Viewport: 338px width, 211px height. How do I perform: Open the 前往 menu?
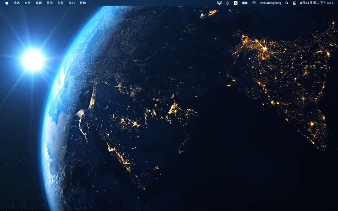point(60,3)
